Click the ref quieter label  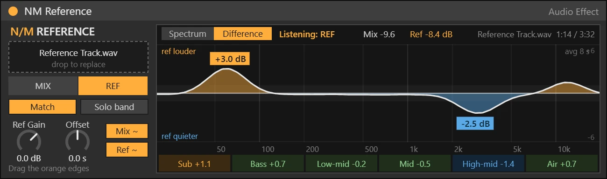tap(180, 136)
